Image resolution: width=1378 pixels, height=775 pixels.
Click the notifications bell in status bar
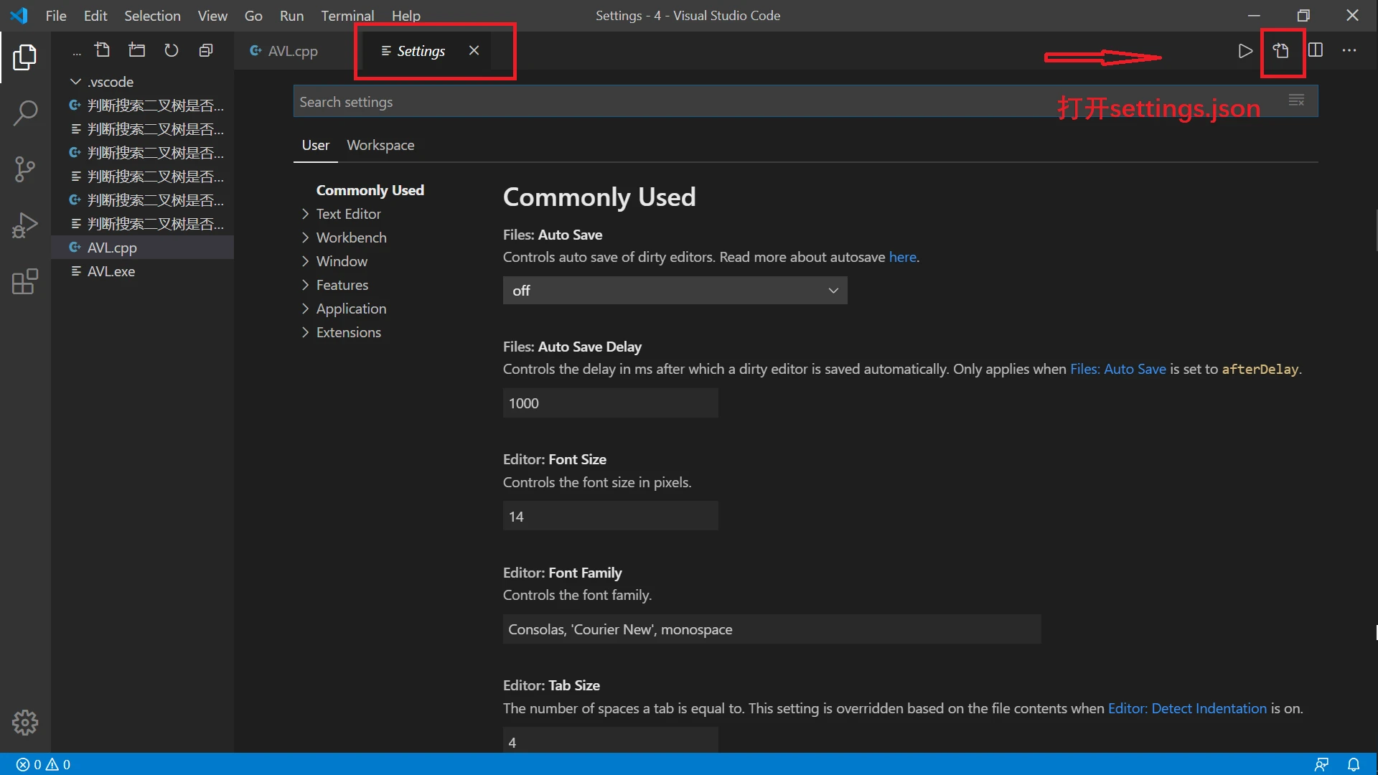tap(1354, 764)
